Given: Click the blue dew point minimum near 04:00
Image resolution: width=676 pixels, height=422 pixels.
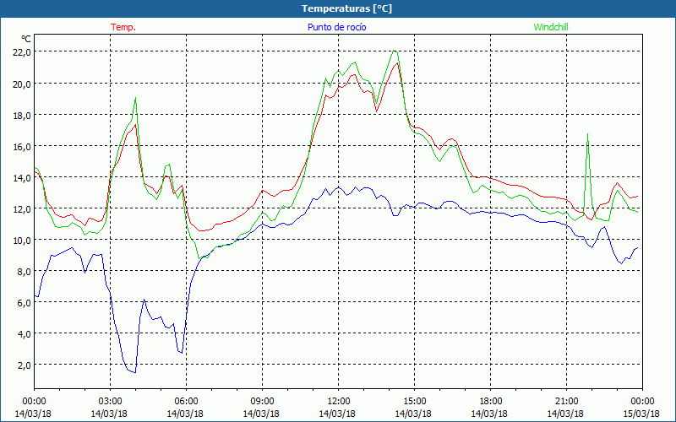Looking at the screenshot, I should (135, 372).
